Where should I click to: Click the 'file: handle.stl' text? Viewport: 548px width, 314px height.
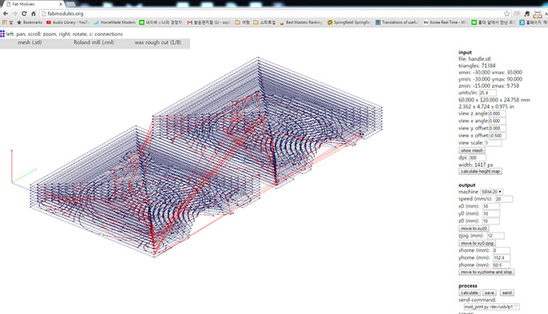(475, 59)
